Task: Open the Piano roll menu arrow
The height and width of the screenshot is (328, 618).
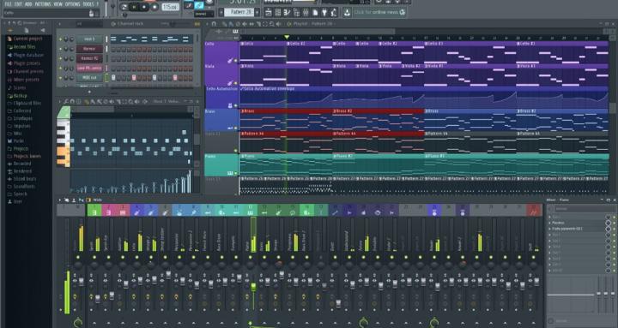Action: pos(60,101)
